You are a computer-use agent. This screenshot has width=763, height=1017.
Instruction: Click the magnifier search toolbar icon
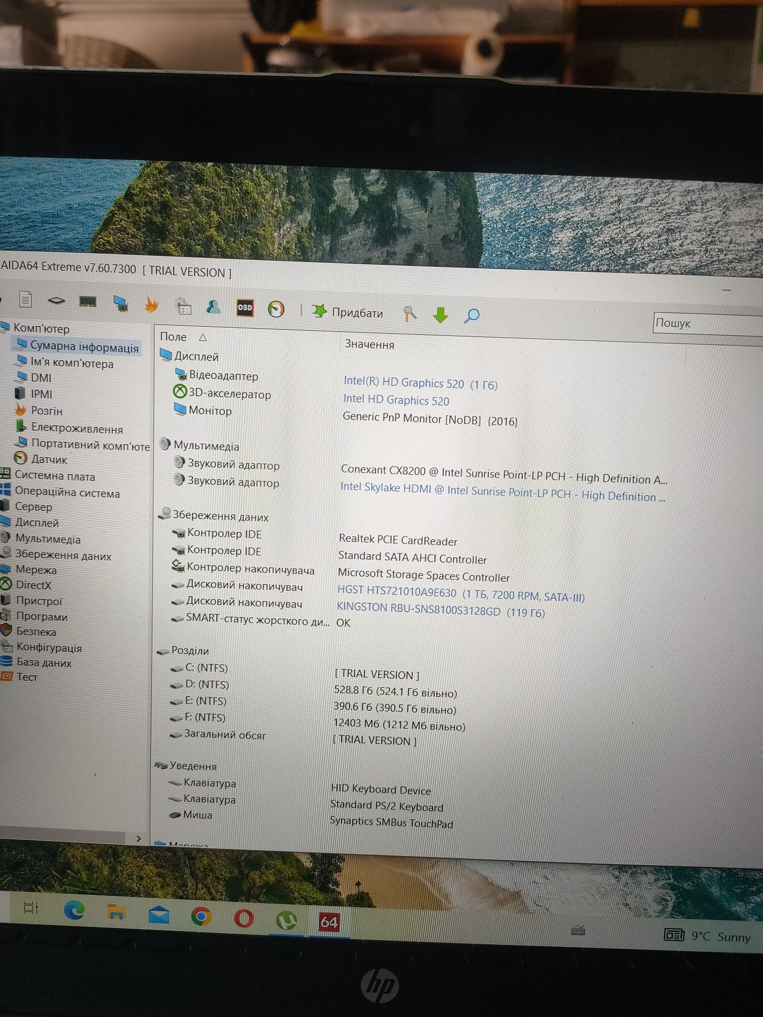click(x=472, y=316)
